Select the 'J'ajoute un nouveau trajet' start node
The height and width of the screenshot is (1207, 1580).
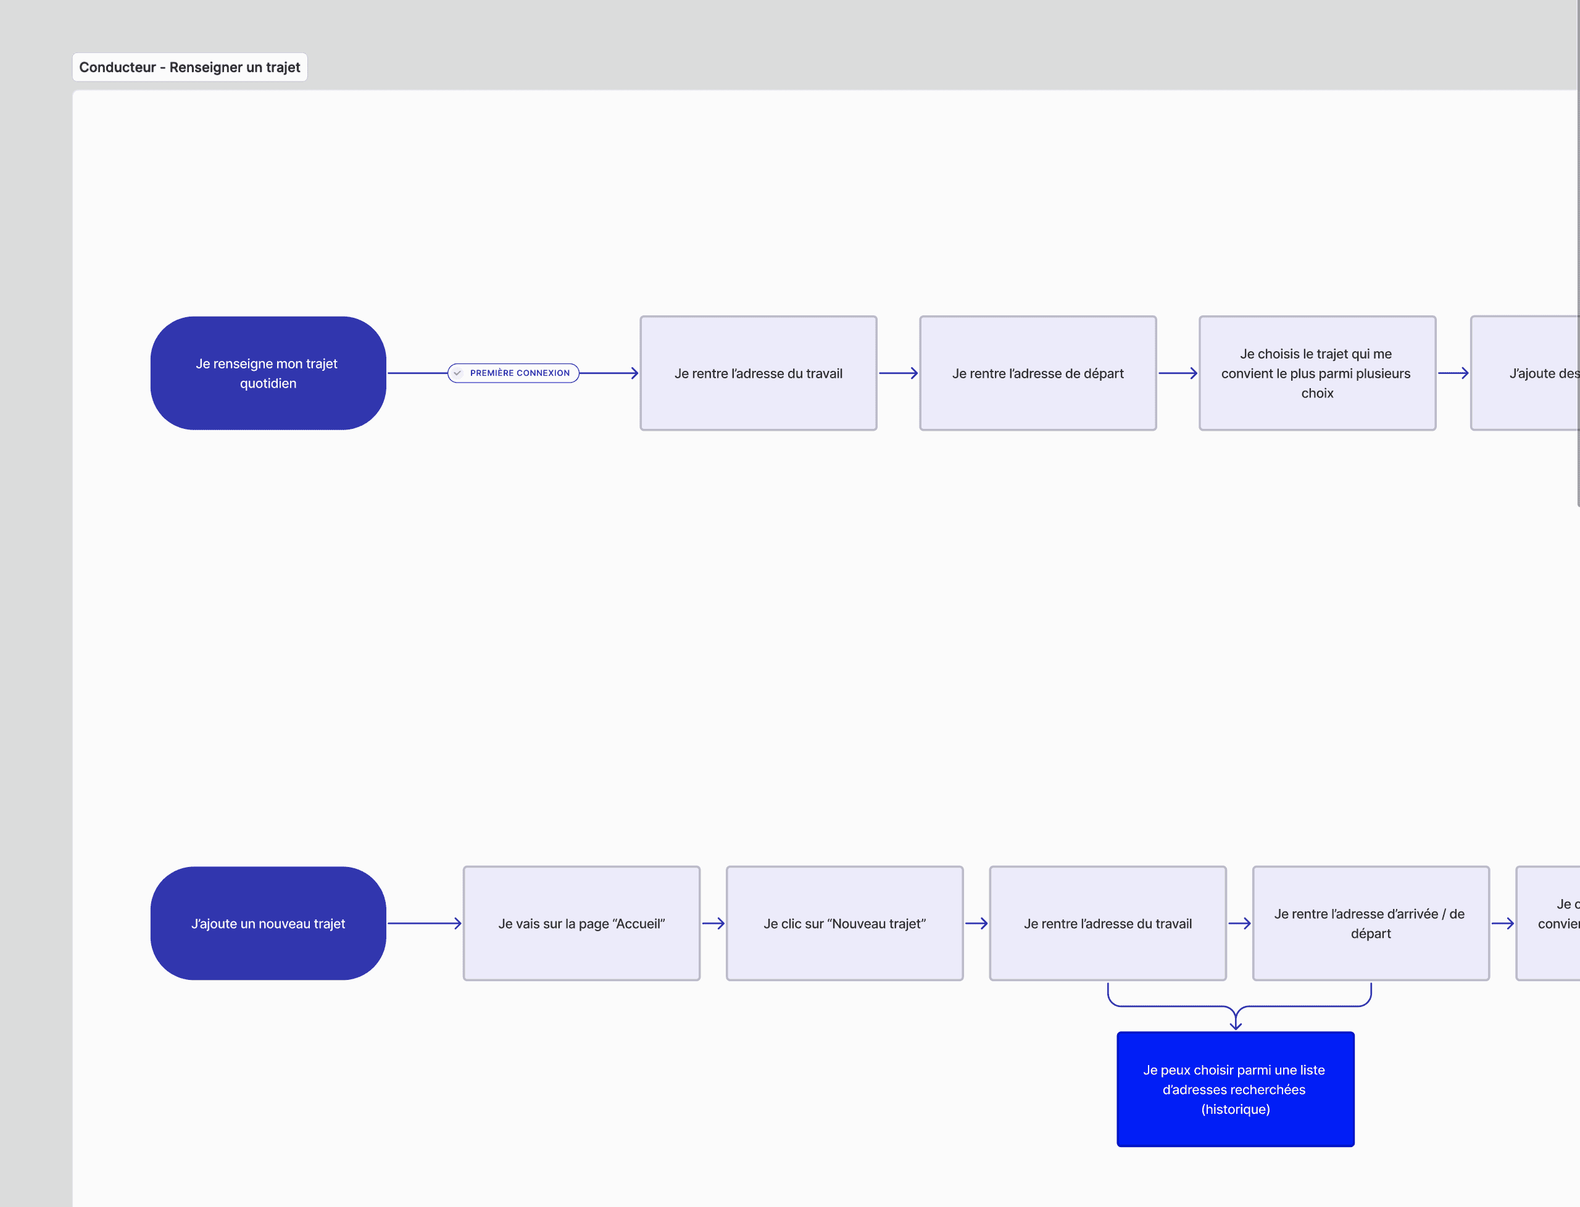pos(268,923)
